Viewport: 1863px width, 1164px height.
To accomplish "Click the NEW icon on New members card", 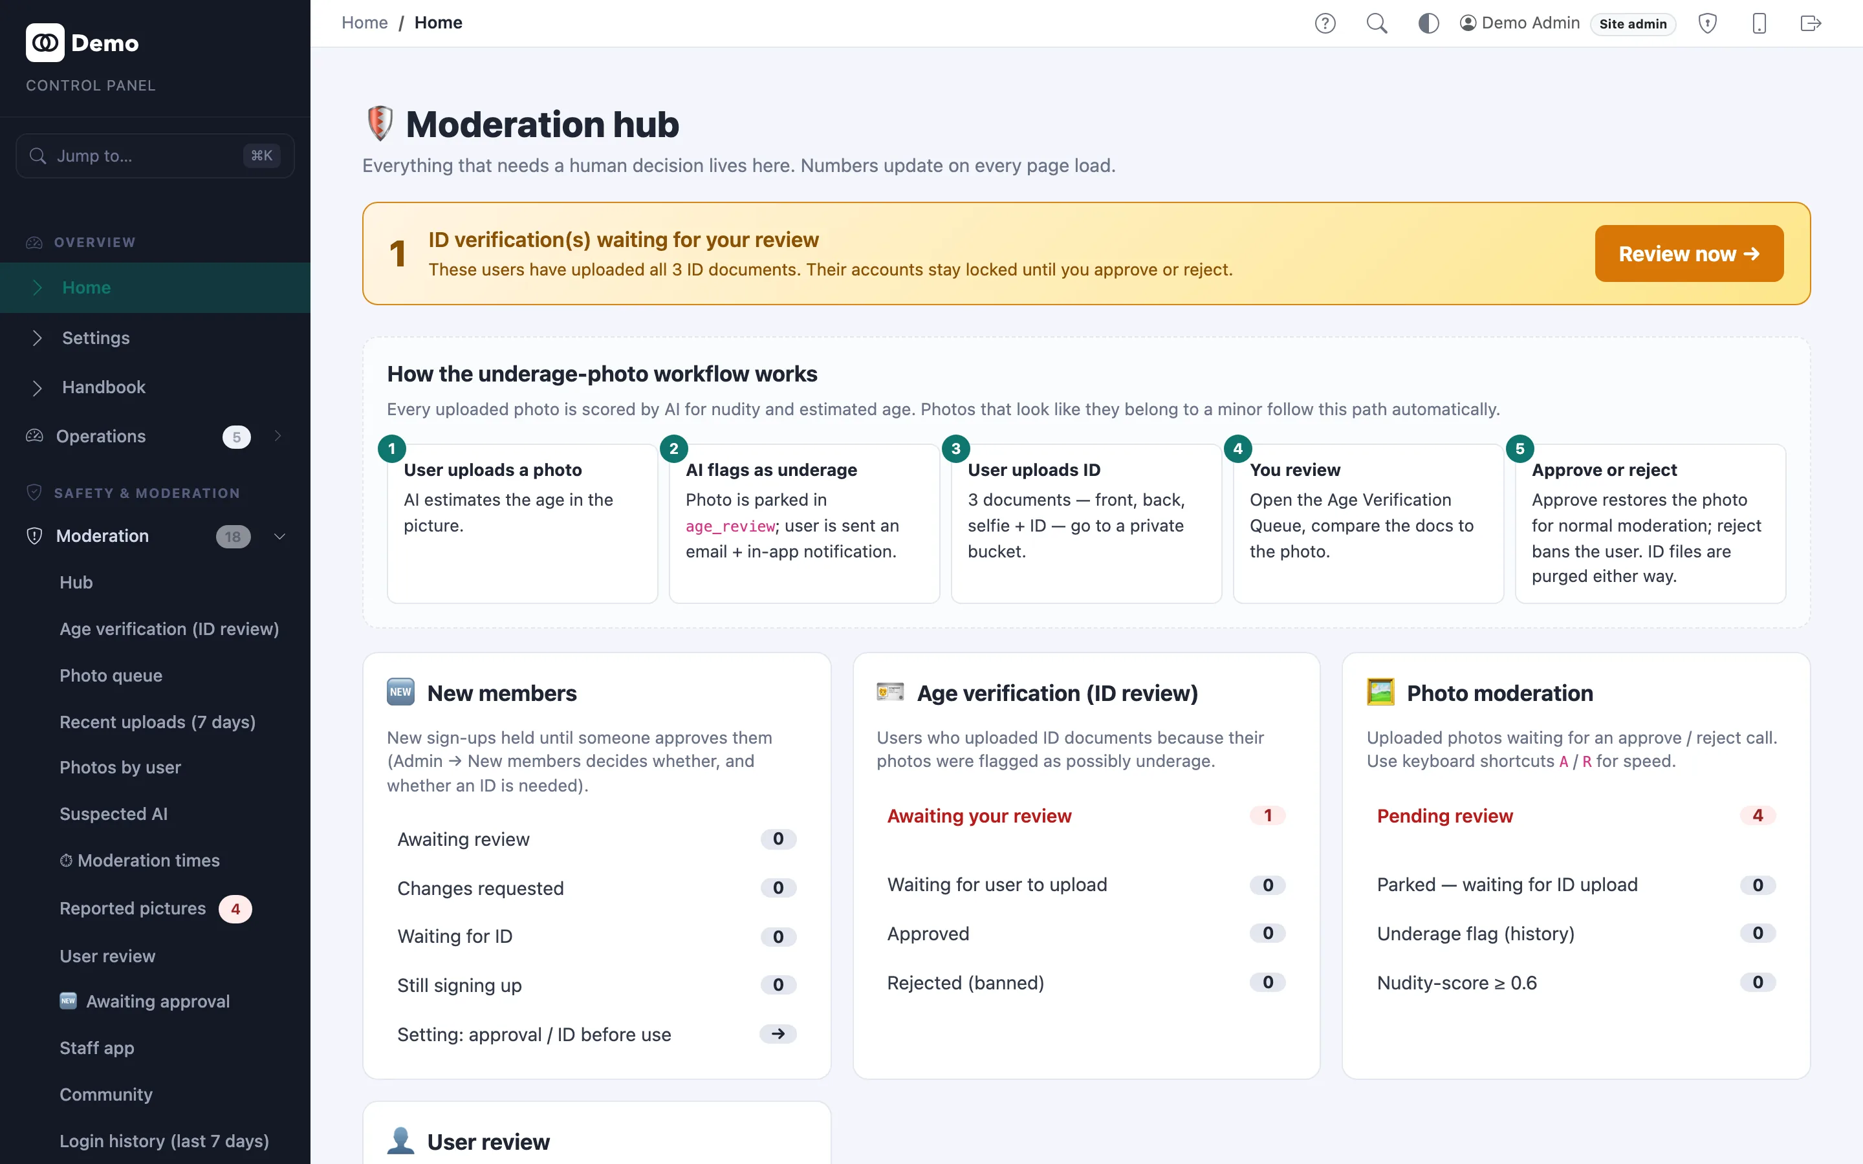I will point(400,692).
